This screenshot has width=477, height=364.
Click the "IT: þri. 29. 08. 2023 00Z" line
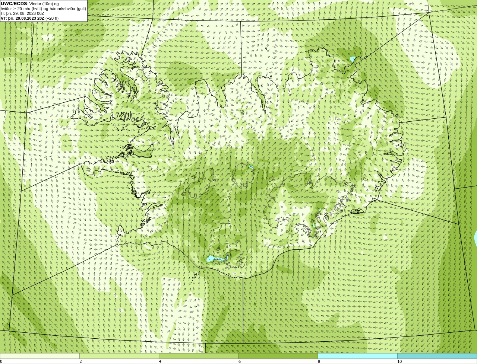pyautogui.click(x=22, y=13)
